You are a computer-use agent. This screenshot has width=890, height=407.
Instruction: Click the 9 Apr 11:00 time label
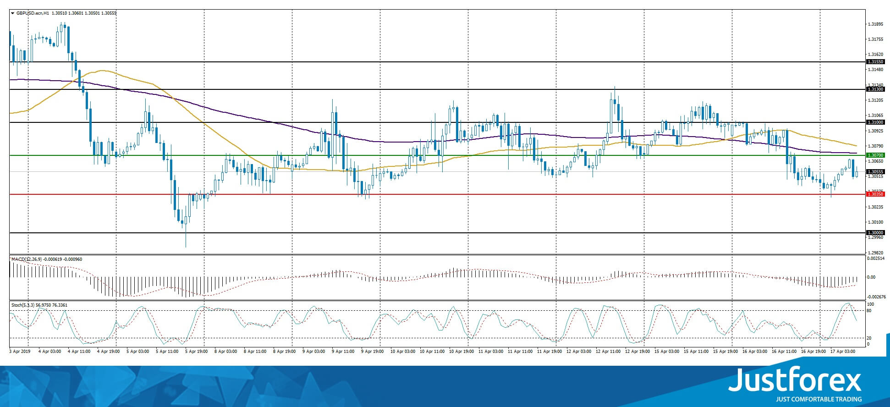[343, 352]
